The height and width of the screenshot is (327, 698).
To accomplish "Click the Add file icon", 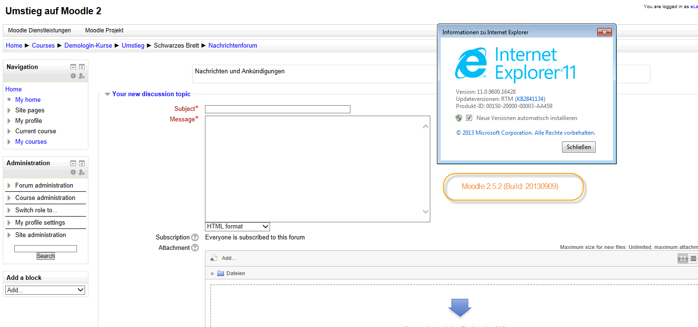I will tap(214, 258).
